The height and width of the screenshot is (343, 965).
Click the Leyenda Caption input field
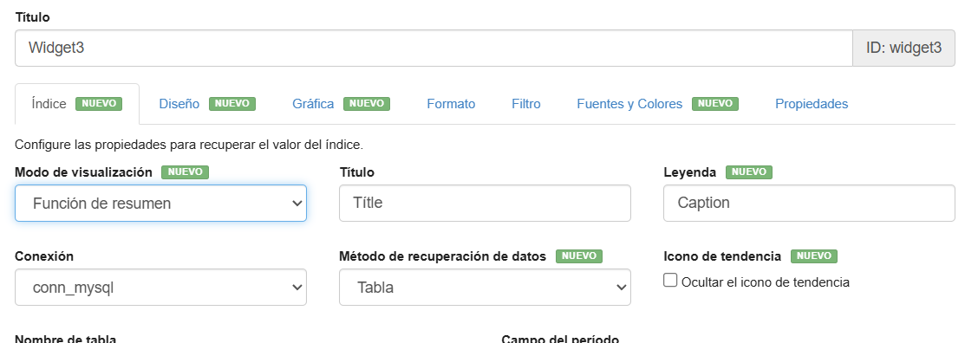point(809,203)
